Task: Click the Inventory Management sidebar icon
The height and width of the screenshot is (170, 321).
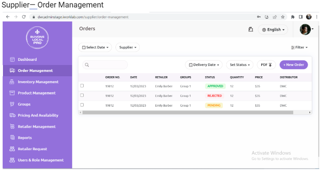Action: (x=12, y=82)
